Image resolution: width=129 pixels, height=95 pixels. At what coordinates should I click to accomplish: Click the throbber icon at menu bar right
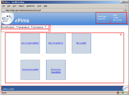coord(126,6)
